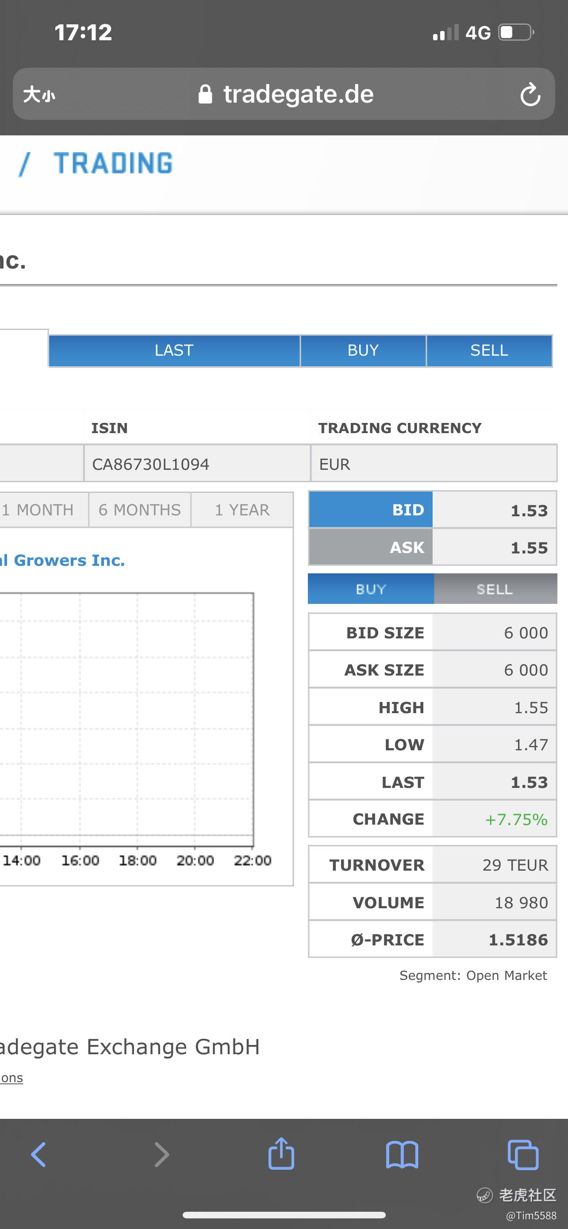Open the share sheet icon
Viewport: 568px width, 1229px height.
pyautogui.click(x=281, y=1154)
